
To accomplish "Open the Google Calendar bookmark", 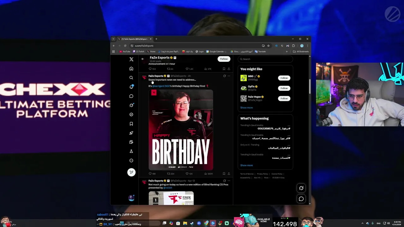I will click(x=217, y=51).
